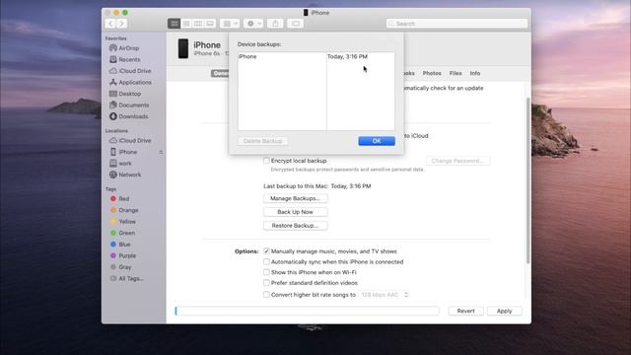
Task: Select the iPhone backup row in the list
Action: coord(315,57)
